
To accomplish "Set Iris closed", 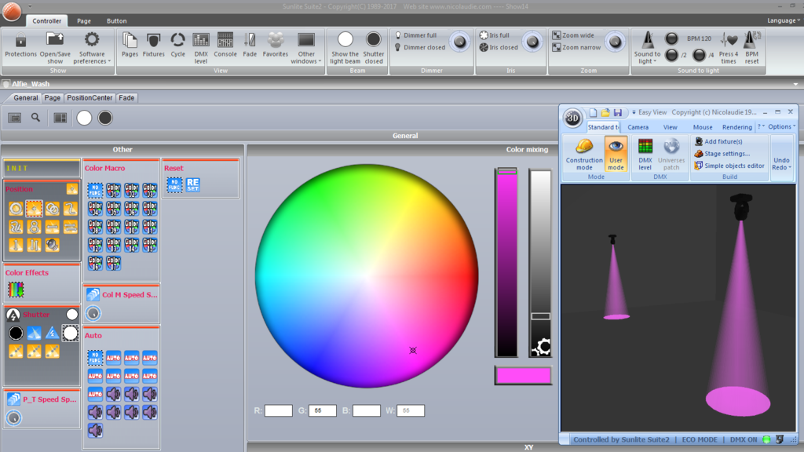I will click(x=499, y=47).
